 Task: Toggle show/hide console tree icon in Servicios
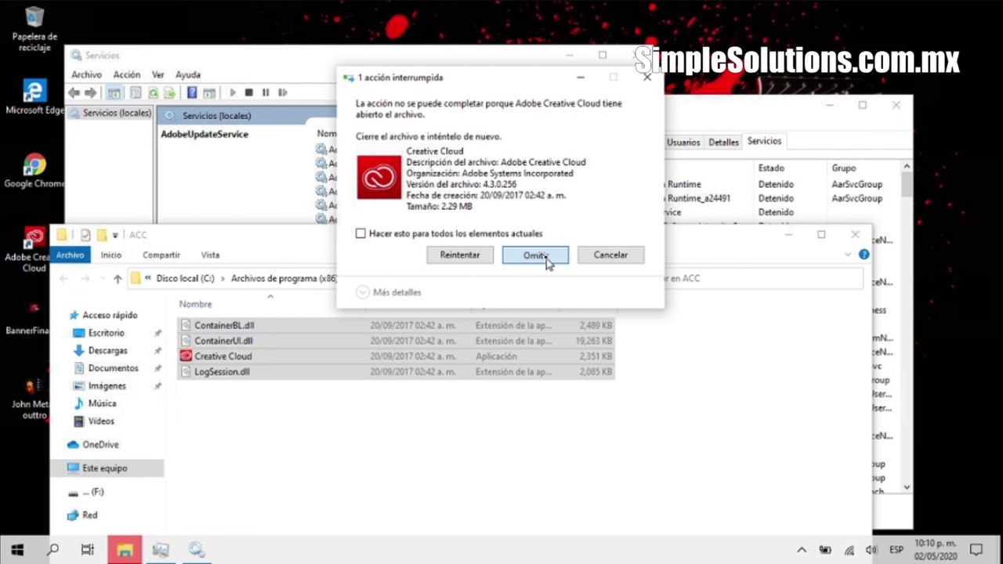[x=114, y=92]
